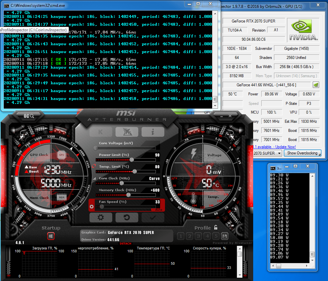
Task: Select profile slot 1
Action: tap(181, 236)
